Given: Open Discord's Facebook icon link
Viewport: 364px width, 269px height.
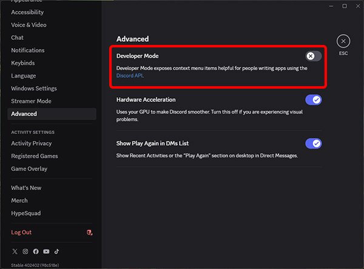Looking at the screenshot, I should click(x=36, y=251).
